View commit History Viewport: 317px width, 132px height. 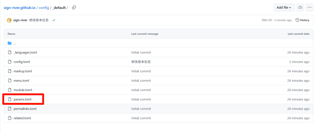pos(302,20)
